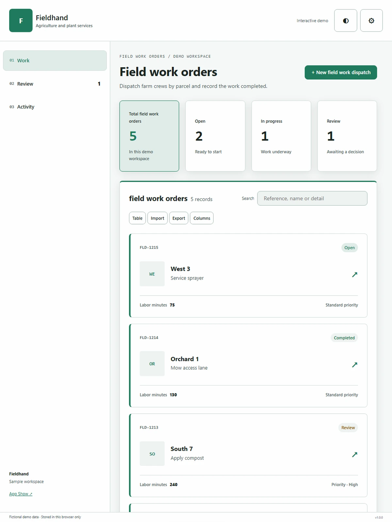Open the App Show link
Screen dimensions: 392x522
point(21,494)
